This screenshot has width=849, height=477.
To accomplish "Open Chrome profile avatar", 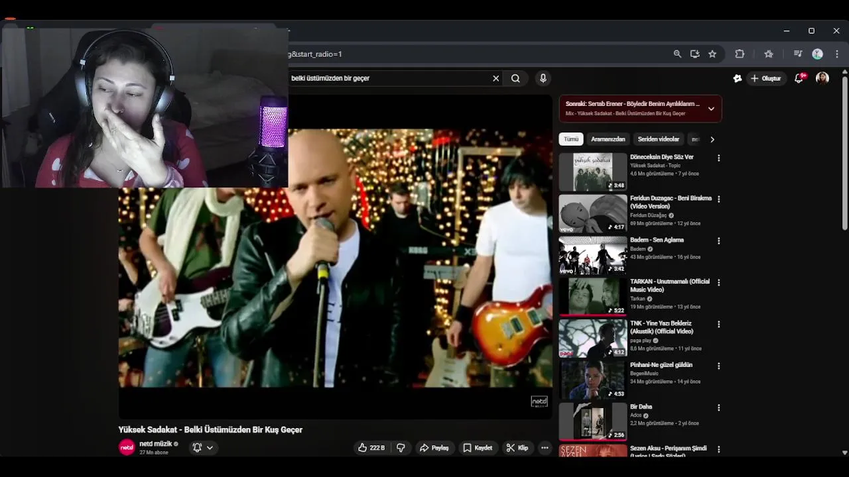I will click(818, 54).
